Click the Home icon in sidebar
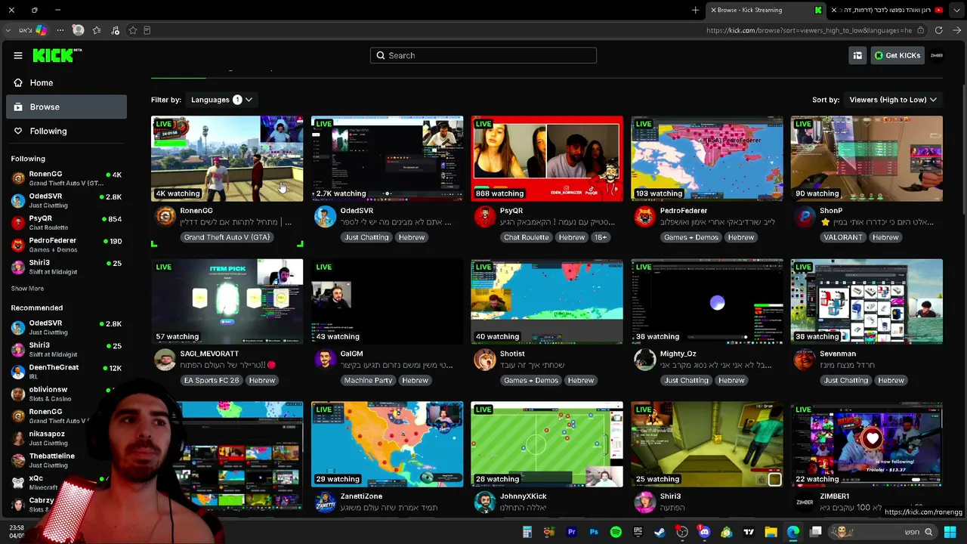Viewport: 967px width, 544px height. (18, 82)
